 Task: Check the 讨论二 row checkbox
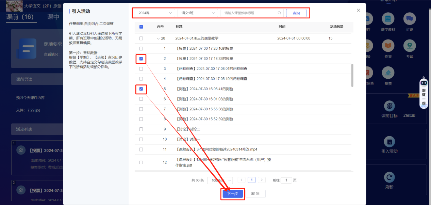(x=141, y=129)
